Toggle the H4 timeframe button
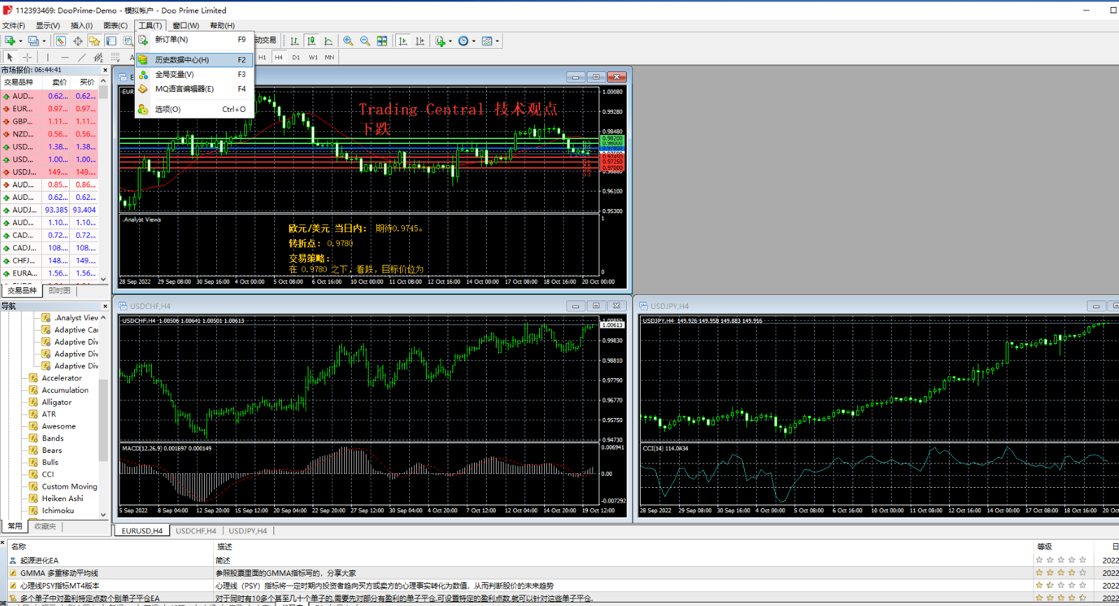 pyautogui.click(x=278, y=57)
